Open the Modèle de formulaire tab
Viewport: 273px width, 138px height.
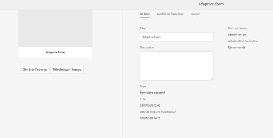point(170,14)
